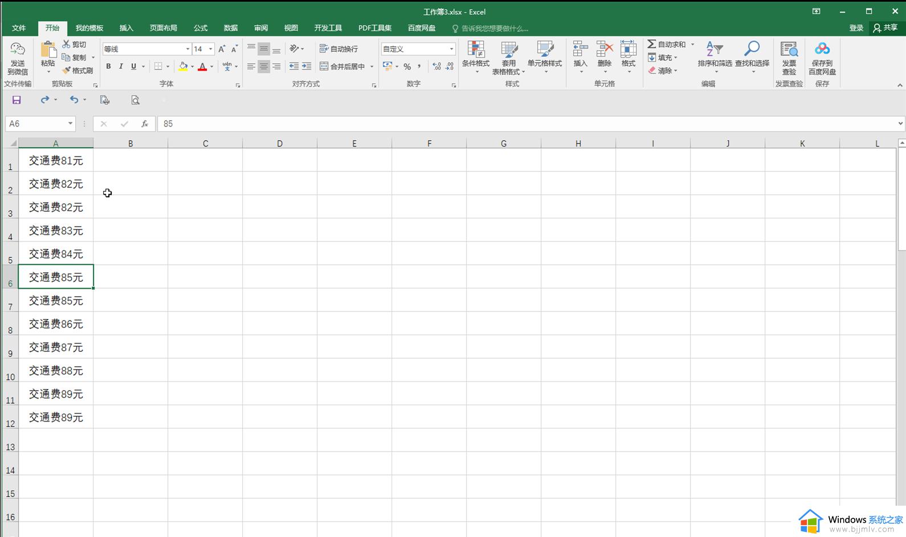Toggle align right

[276, 67]
